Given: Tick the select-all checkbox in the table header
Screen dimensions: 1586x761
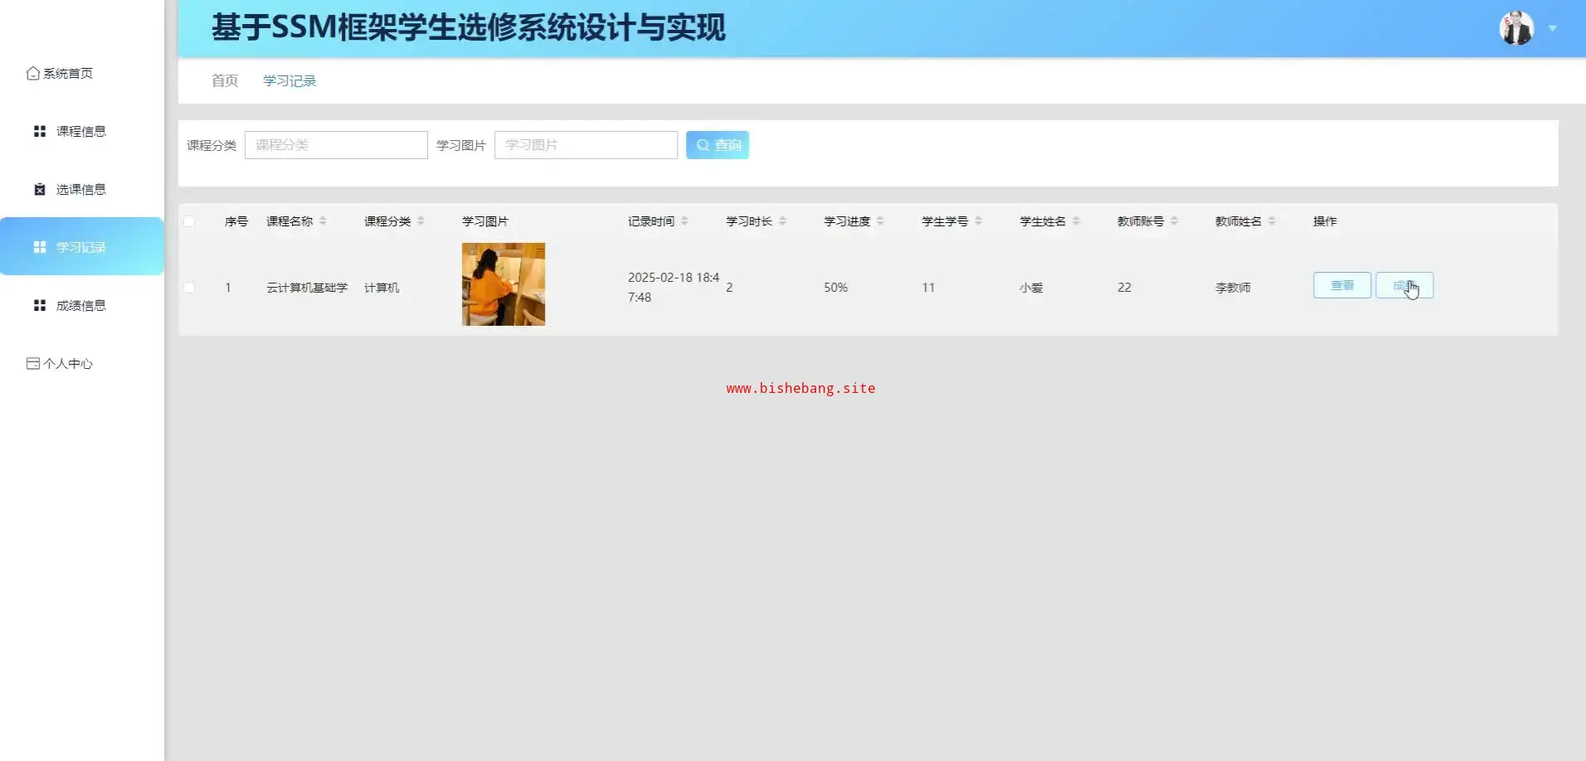Looking at the screenshot, I should pos(189,221).
